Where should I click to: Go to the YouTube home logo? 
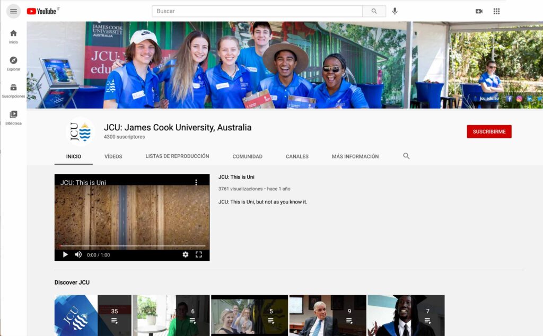pyautogui.click(x=41, y=12)
